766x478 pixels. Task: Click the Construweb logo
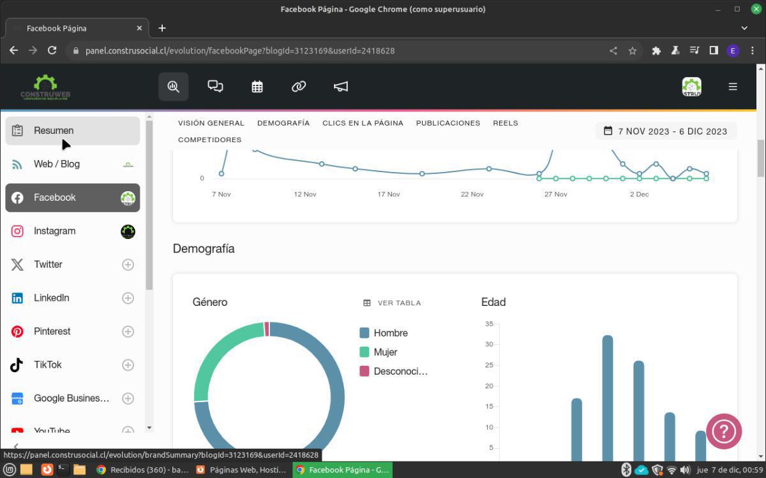pyautogui.click(x=45, y=87)
